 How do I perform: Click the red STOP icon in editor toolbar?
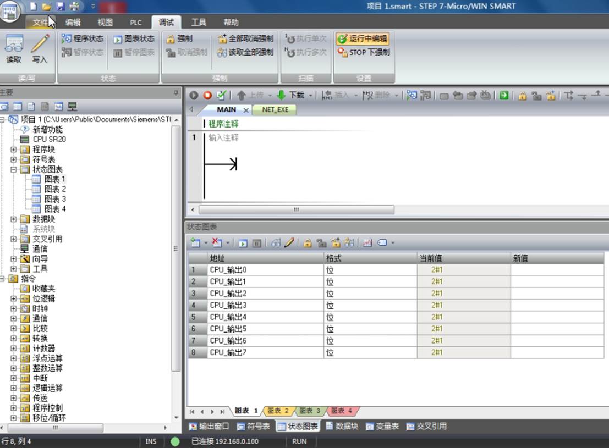click(207, 95)
